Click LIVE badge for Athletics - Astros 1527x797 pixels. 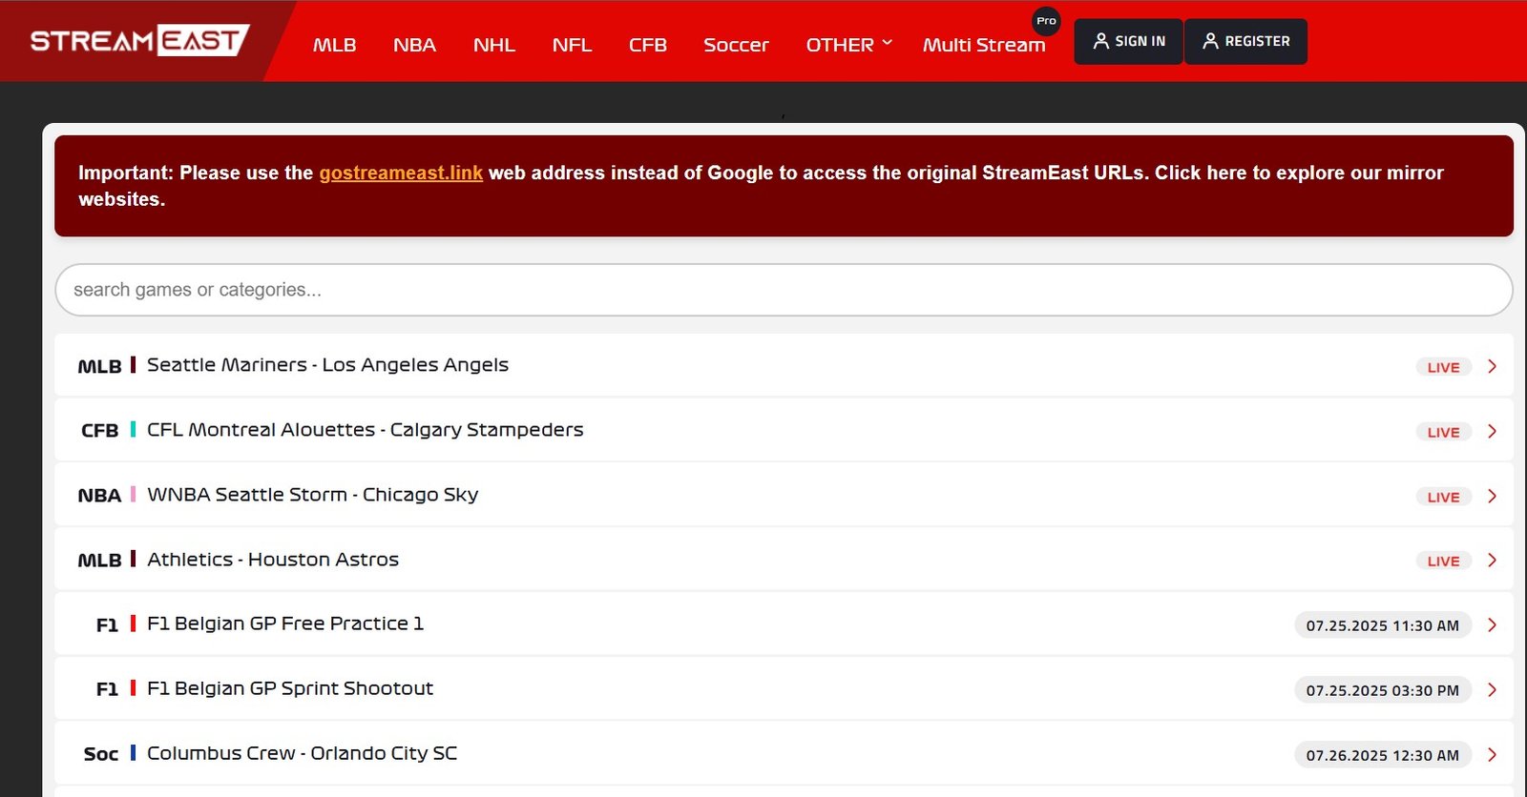(x=1443, y=561)
